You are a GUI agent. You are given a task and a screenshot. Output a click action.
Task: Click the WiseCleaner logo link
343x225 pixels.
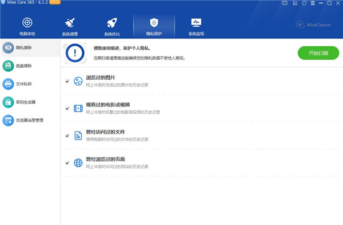[x=313, y=25]
